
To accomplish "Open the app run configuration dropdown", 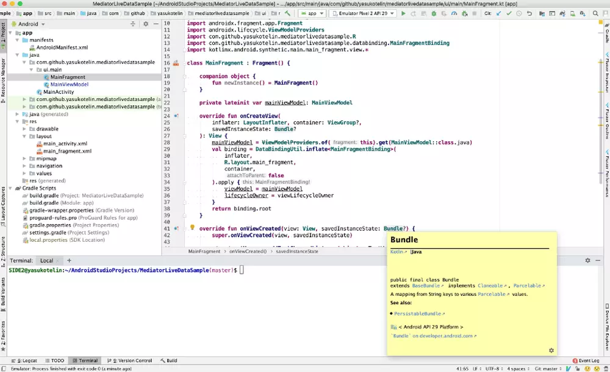I will pyautogui.click(x=312, y=13).
